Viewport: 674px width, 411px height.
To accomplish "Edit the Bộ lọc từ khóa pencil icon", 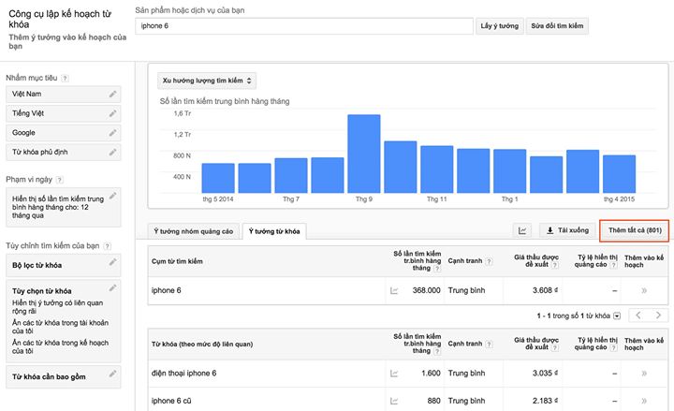I will pos(112,262).
